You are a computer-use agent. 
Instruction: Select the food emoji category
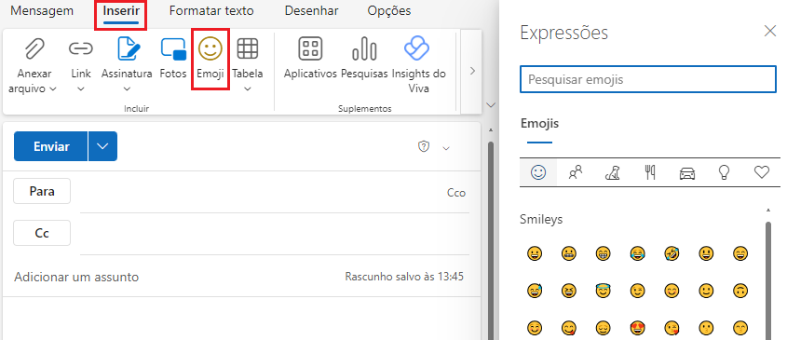[x=650, y=173]
